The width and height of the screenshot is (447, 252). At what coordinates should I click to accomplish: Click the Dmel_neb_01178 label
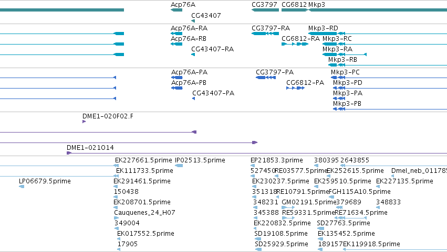coord(419,171)
